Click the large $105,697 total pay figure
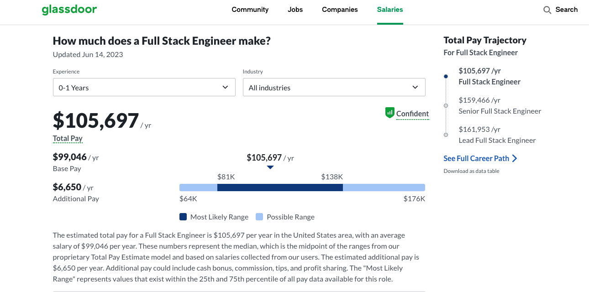Screen dimensions: 589x292 coord(96,120)
